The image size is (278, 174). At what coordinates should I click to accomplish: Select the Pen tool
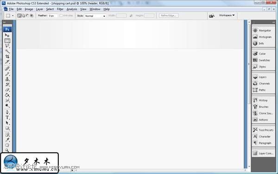coord(7,112)
